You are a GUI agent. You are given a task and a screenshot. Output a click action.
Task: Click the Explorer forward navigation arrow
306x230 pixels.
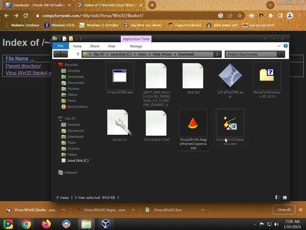(64, 54)
